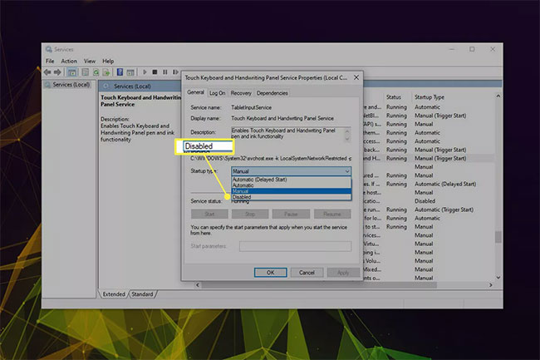Click the services list scroll-up arrow

click(498, 96)
